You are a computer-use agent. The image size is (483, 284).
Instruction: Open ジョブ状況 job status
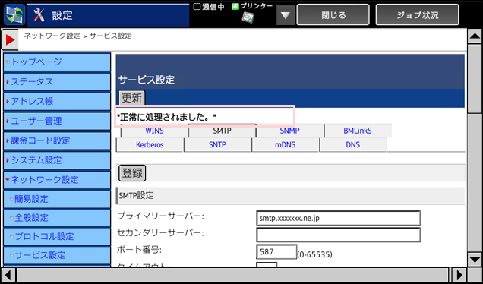417,14
